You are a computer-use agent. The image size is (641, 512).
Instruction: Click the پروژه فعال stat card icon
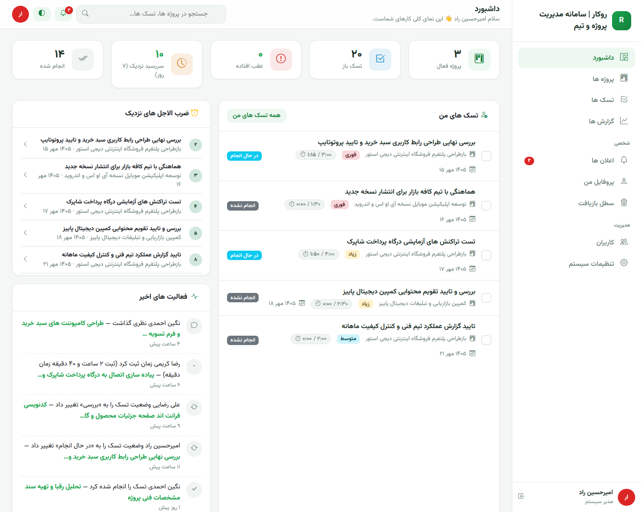click(479, 60)
